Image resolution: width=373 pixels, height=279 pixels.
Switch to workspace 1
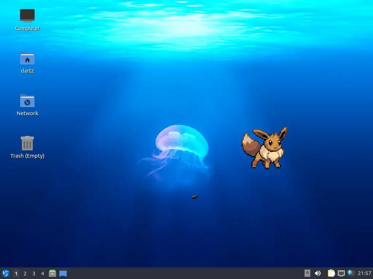16,274
